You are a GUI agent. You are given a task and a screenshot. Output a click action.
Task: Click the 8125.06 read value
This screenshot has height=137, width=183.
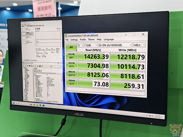click(94, 75)
